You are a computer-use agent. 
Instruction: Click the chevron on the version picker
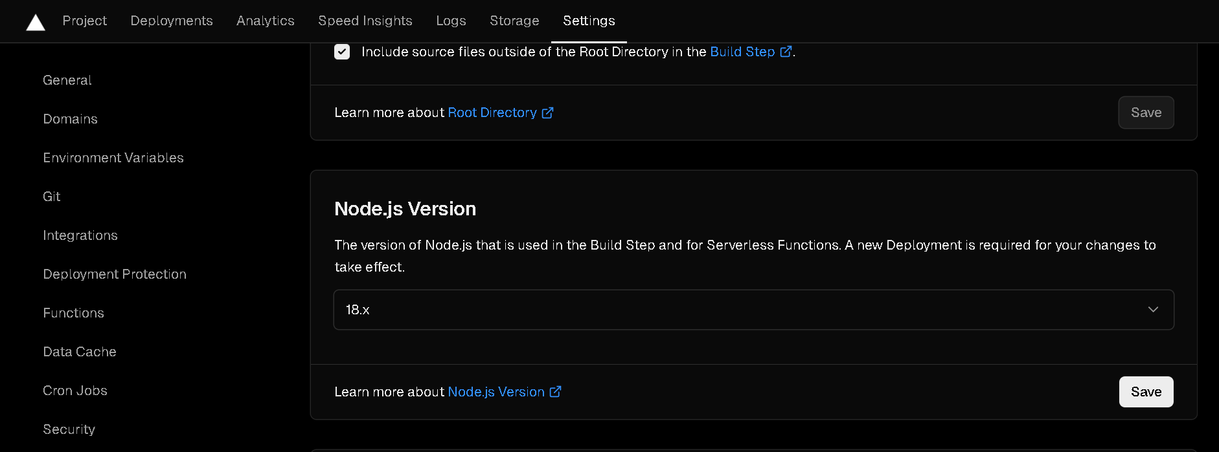[1153, 310]
